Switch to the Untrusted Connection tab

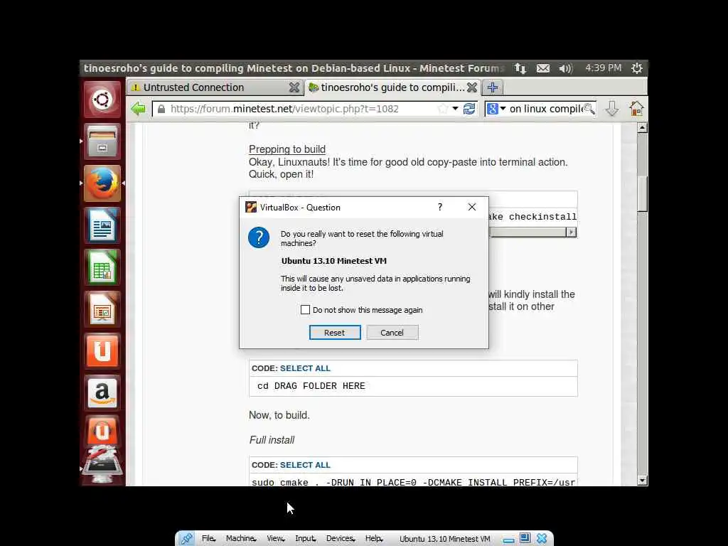215,87
